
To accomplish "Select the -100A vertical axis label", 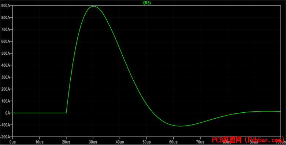I will coord(5,125).
